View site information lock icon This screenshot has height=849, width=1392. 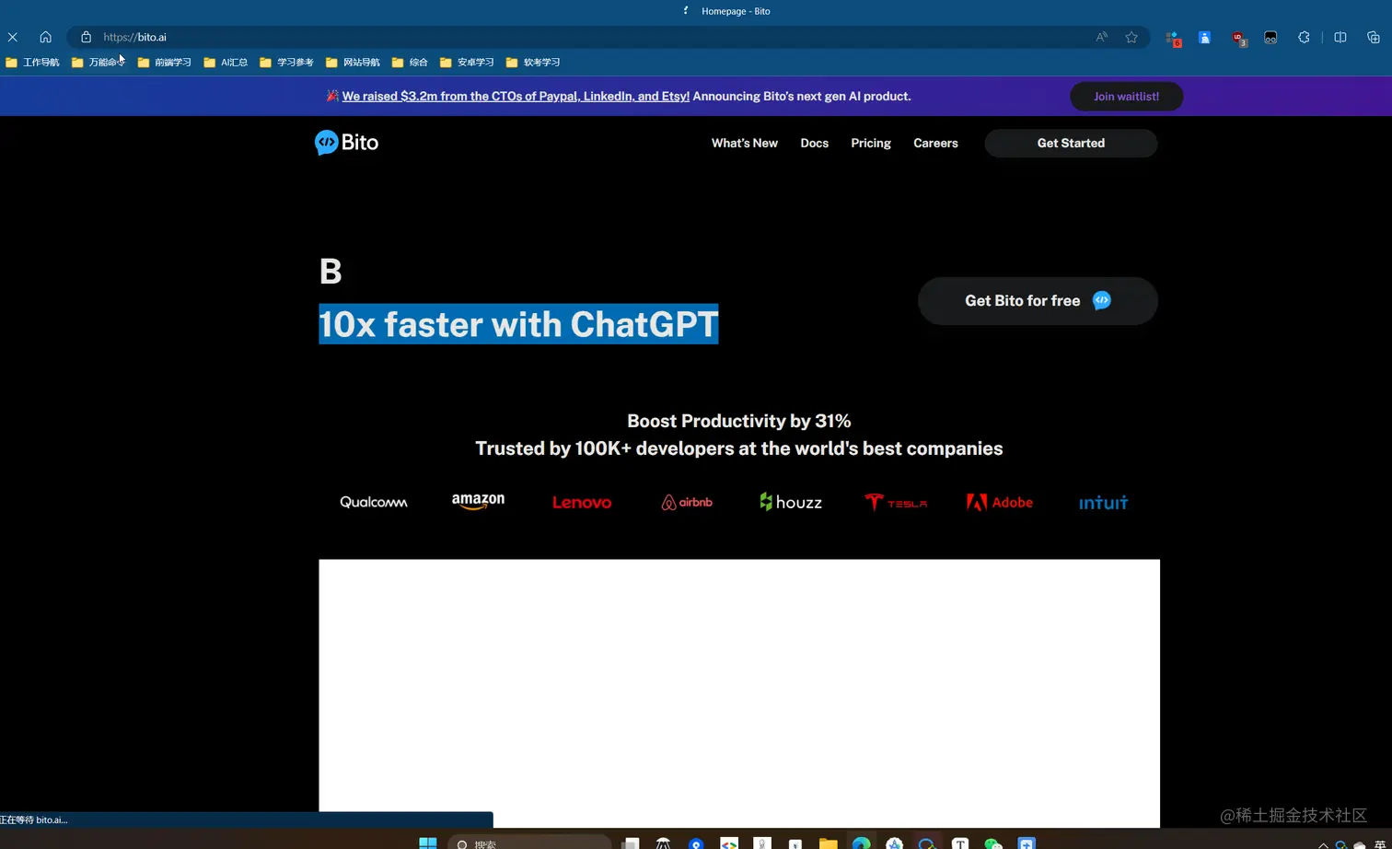(x=86, y=37)
